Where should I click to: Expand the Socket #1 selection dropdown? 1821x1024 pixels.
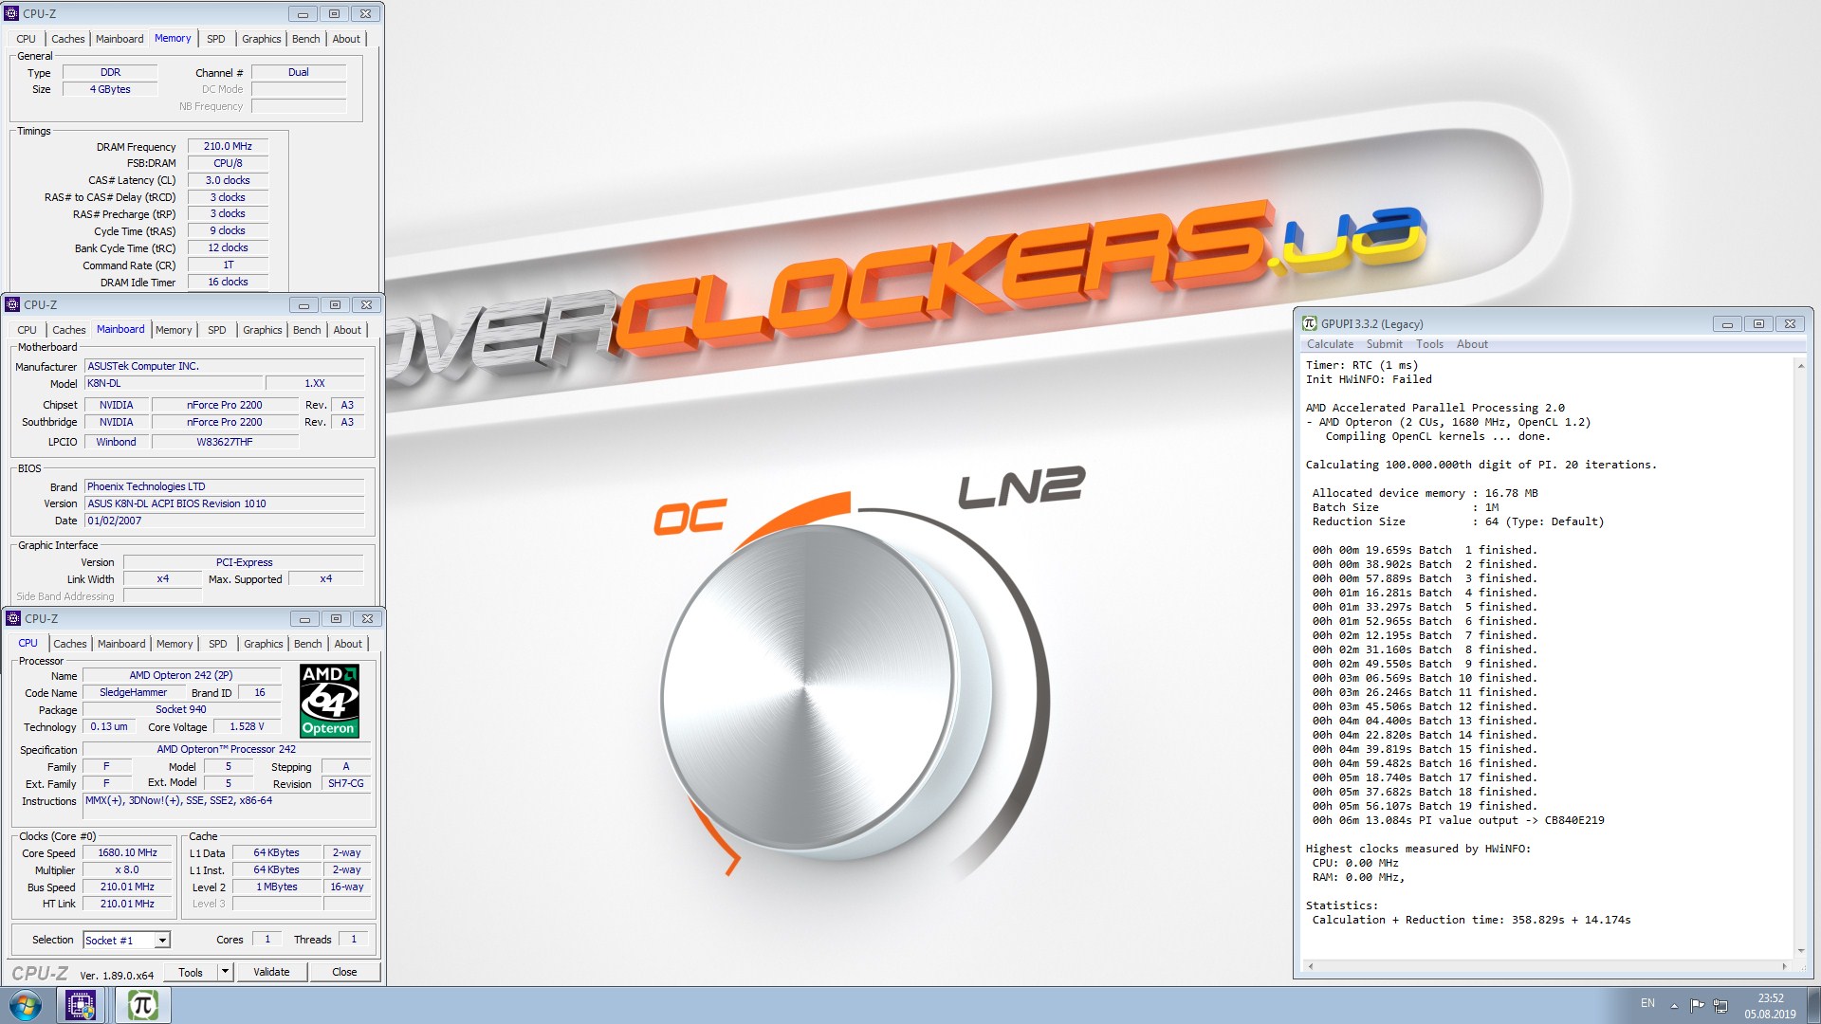click(162, 941)
